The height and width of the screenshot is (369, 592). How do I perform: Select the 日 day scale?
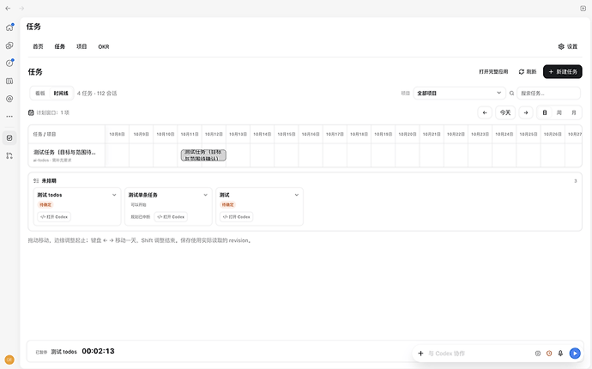pos(545,112)
